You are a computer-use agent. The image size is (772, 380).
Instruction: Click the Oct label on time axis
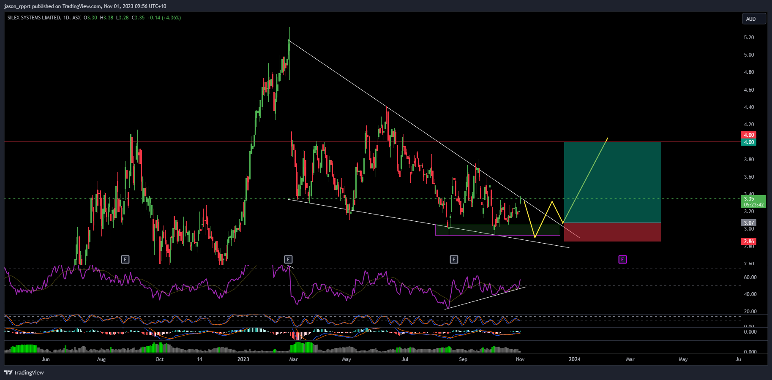(159, 359)
